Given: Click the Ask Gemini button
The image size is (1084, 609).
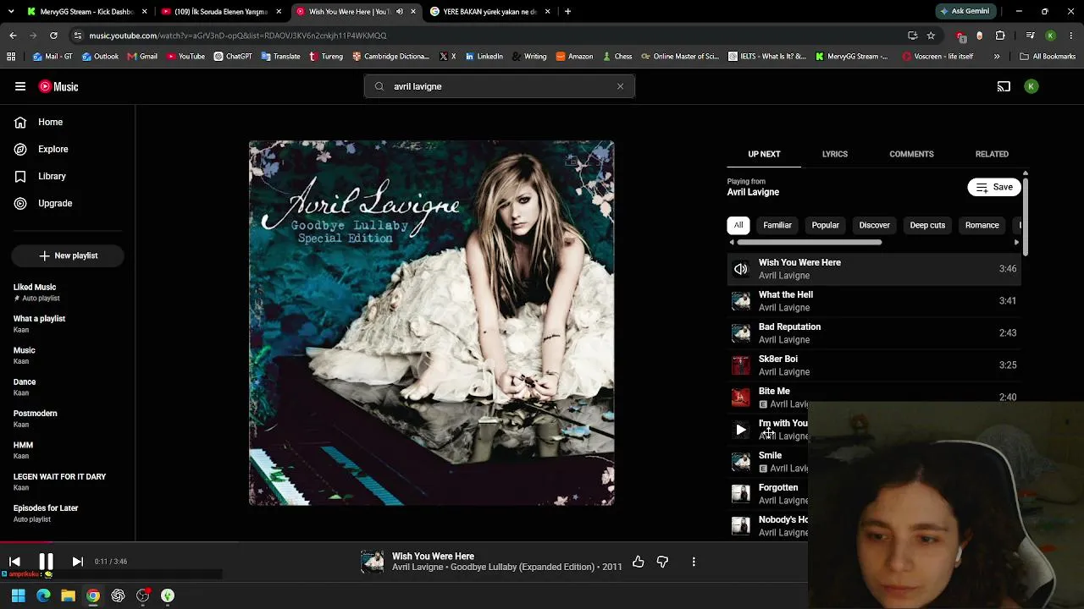Looking at the screenshot, I should 965,11.
